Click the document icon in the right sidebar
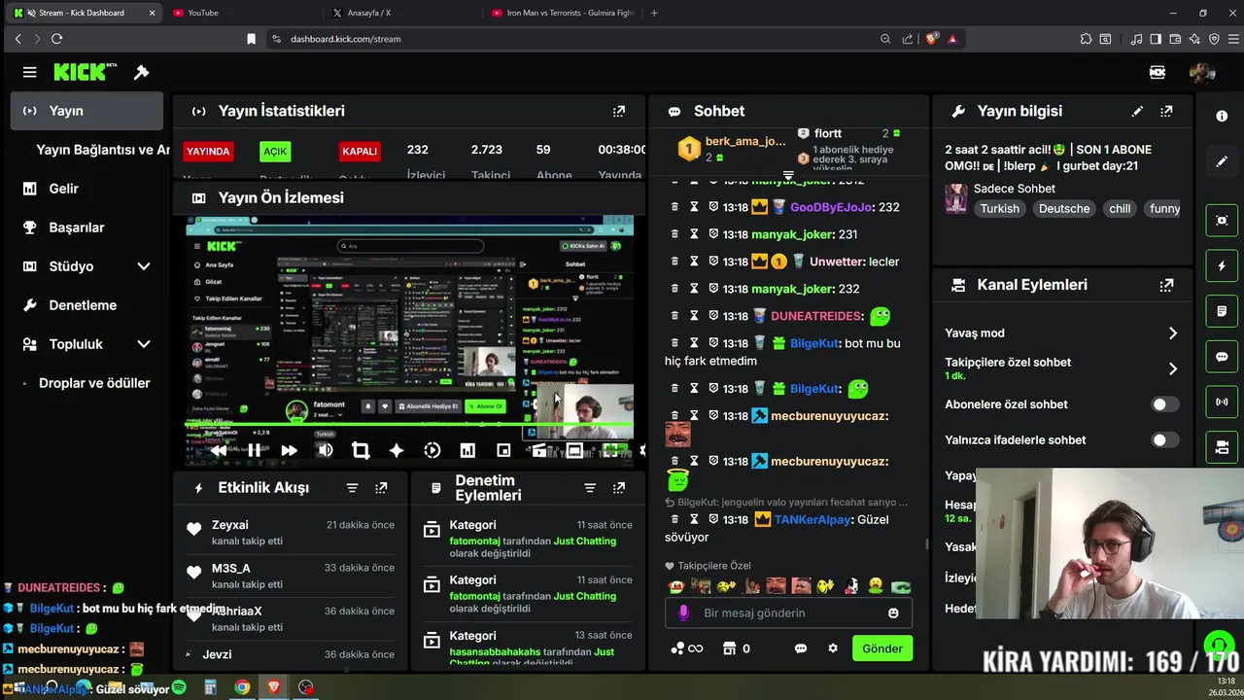1244x700 pixels. click(1222, 311)
